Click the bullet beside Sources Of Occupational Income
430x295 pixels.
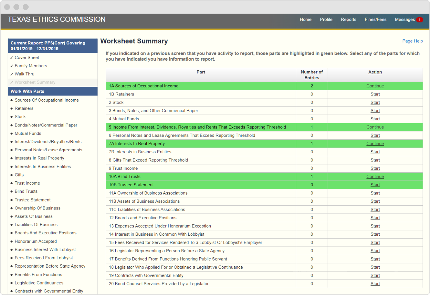[x=11, y=100]
